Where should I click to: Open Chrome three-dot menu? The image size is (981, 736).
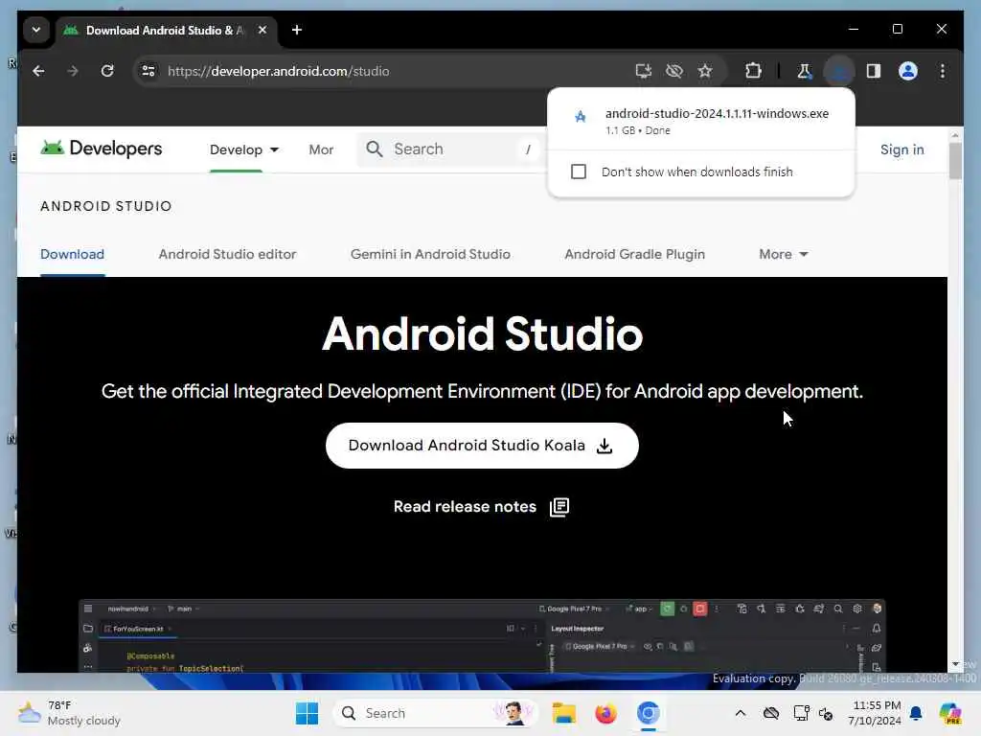[943, 71]
